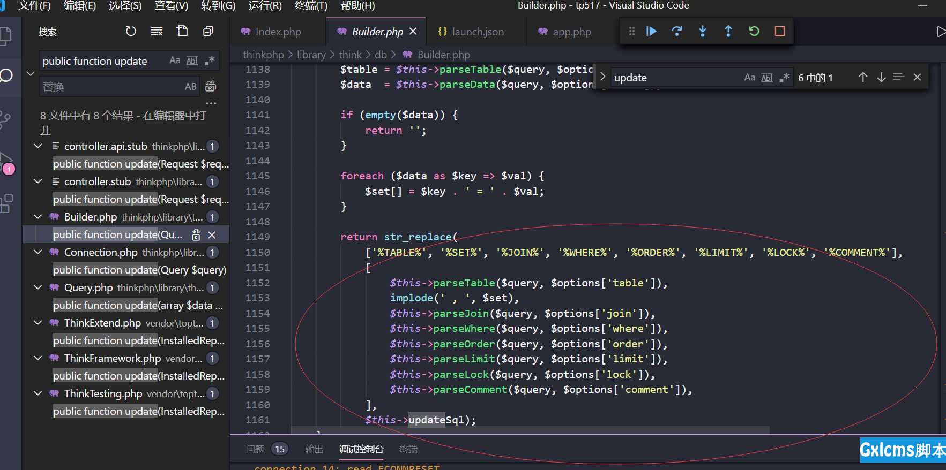Open the 终端(T) menu
Viewport: 946px width, 470px height.
pyautogui.click(x=311, y=5)
